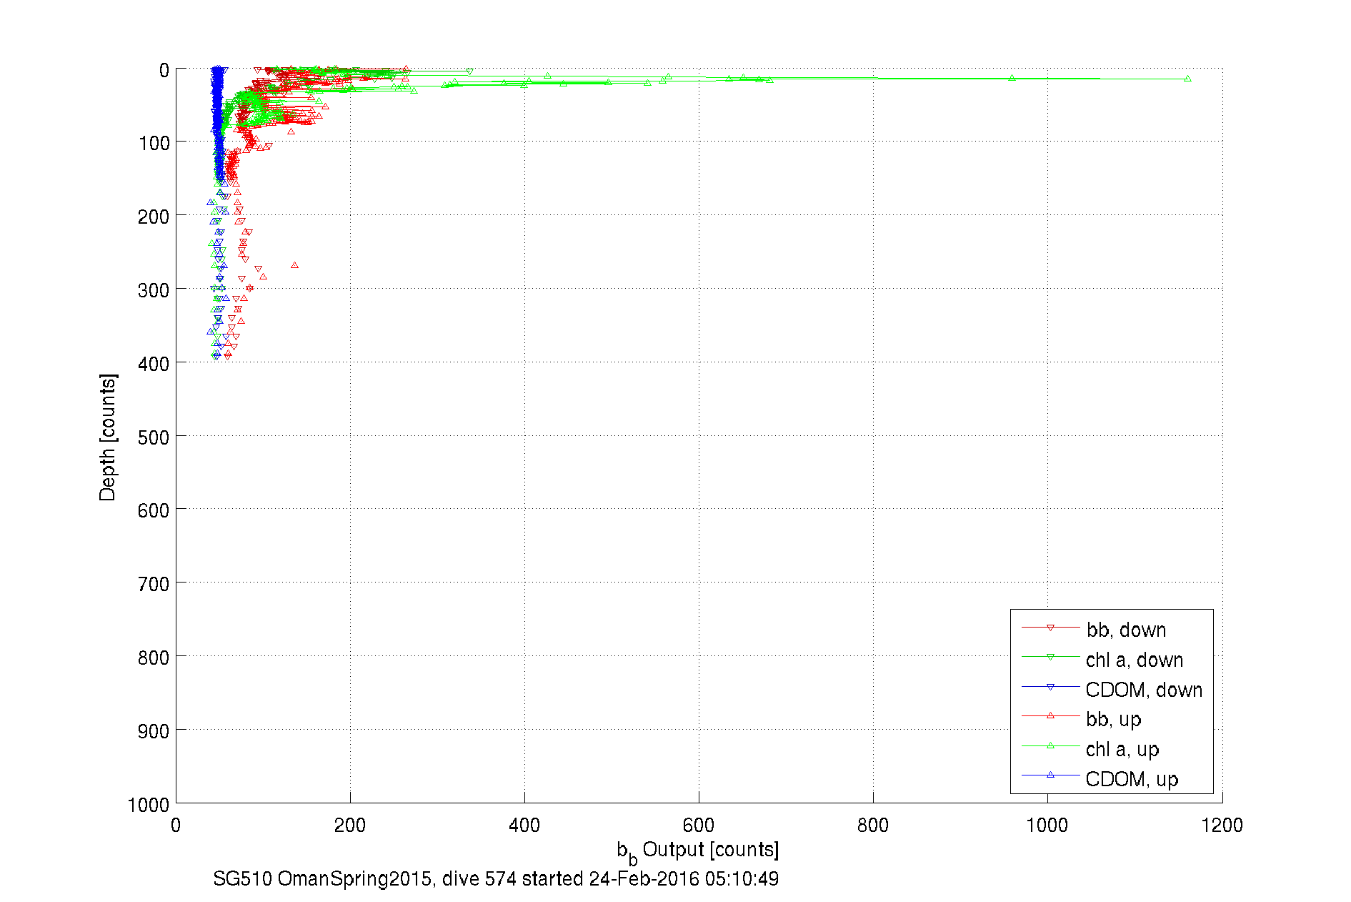Click the blue up-triangle marker beside 'CDOM, up'
This screenshot has height=902, width=1351.
tap(1050, 775)
